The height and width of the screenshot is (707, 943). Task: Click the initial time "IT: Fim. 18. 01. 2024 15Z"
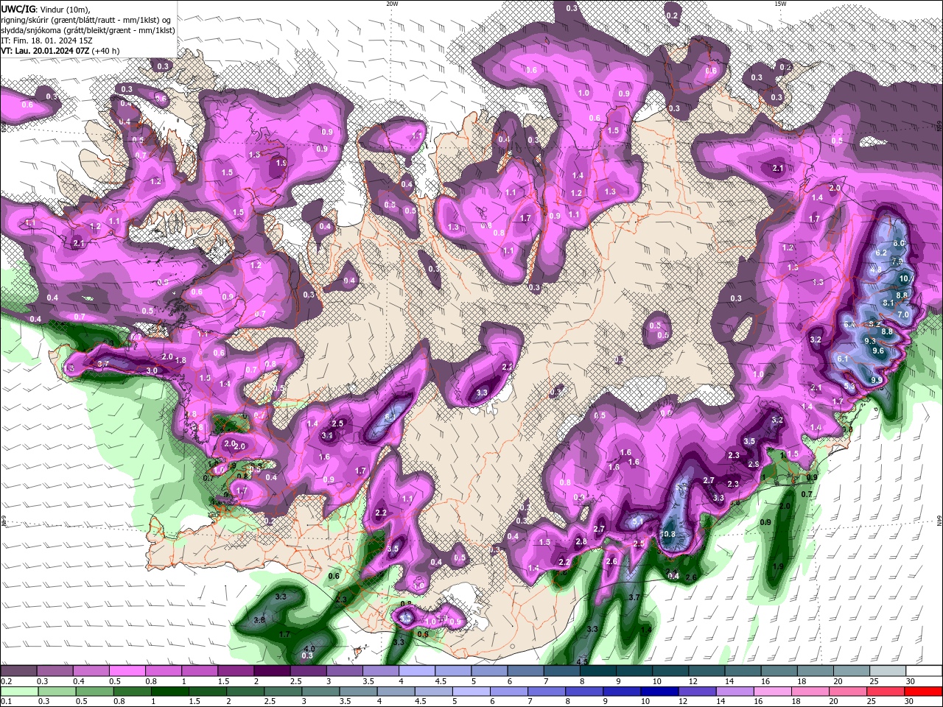pyautogui.click(x=47, y=40)
